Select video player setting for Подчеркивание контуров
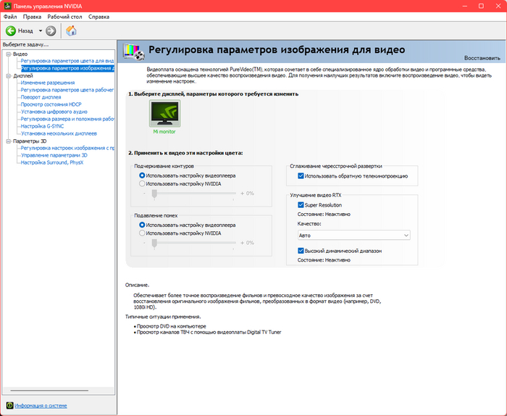Viewport: 507px width, 416px height. [x=142, y=175]
